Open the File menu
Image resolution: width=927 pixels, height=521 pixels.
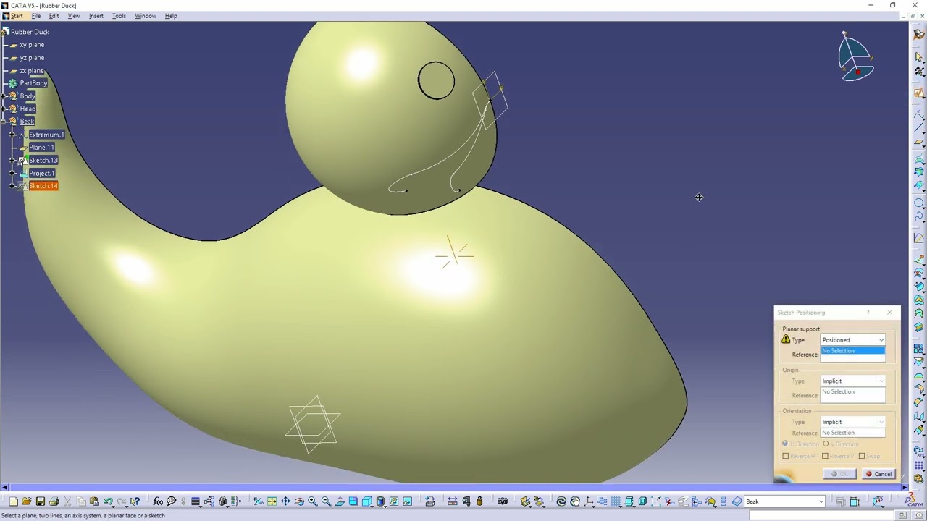tap(36, 16)
